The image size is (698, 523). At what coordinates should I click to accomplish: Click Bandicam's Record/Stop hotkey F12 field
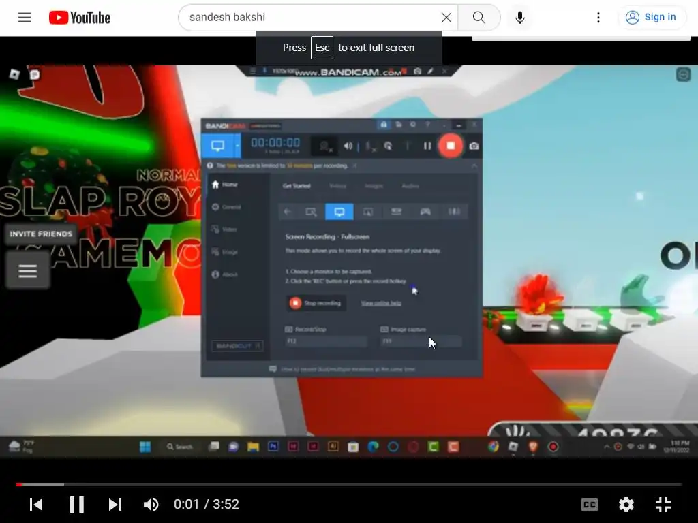point(326,341)
